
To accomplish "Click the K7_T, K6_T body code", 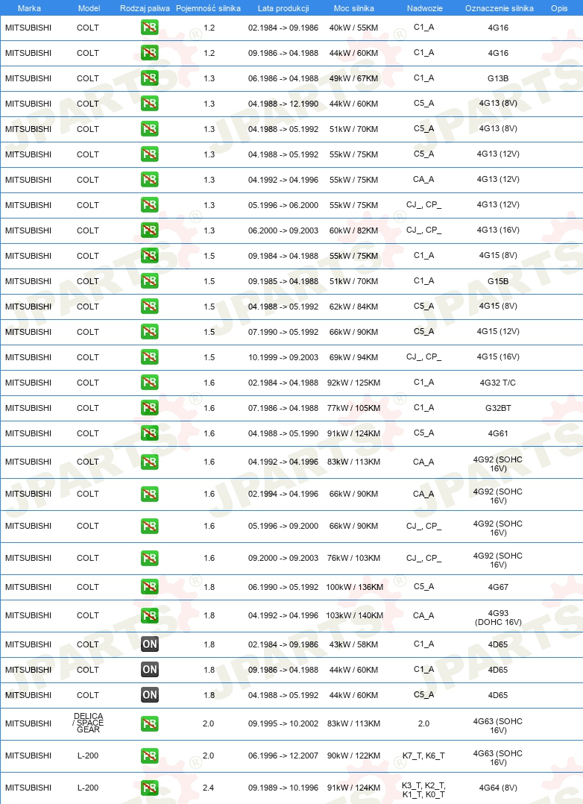I will click(423, 756).
